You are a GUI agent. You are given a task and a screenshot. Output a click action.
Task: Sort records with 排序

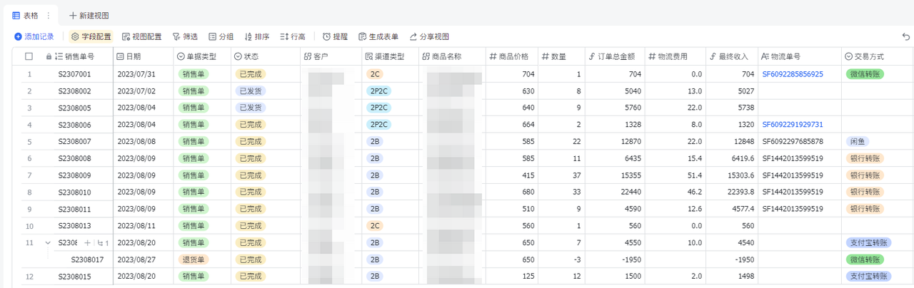[x=256, y=36]
